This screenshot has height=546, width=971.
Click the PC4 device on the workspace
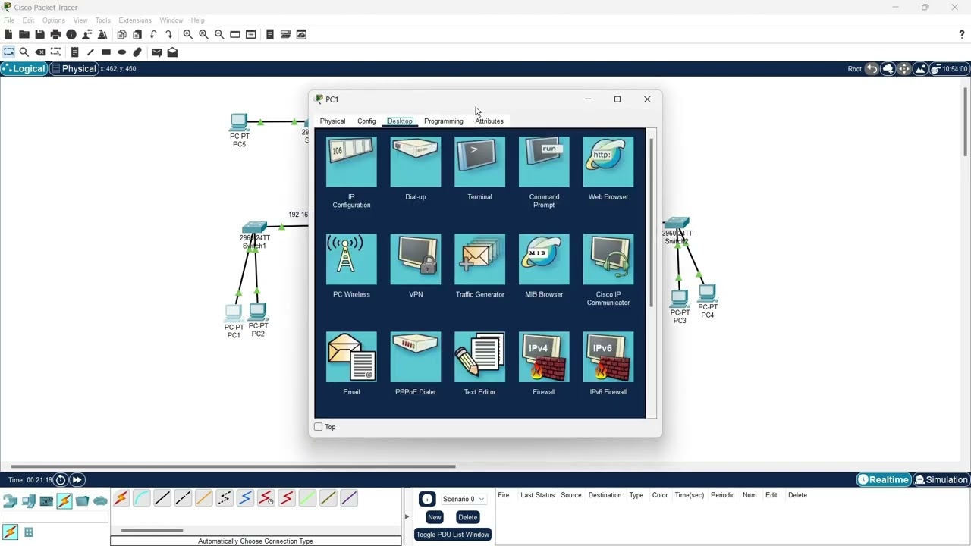pyautogui.click(x=707, y=293)
